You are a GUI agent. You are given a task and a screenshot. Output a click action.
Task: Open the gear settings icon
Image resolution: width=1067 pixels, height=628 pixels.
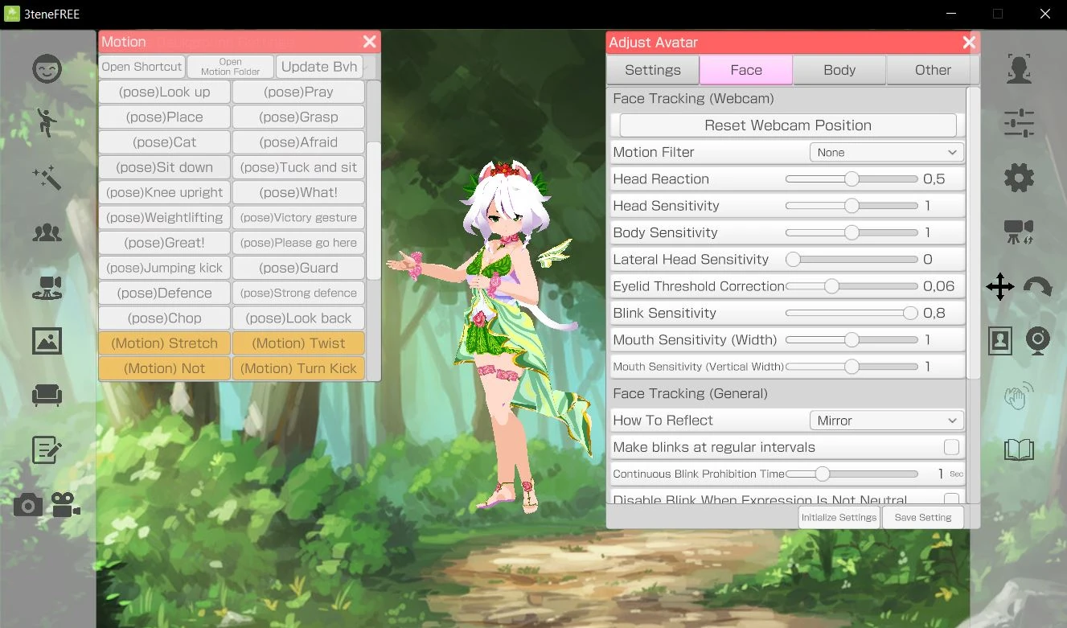point(1019,178)
